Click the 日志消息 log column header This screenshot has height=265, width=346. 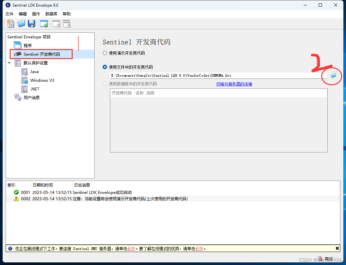pos(82,185)
